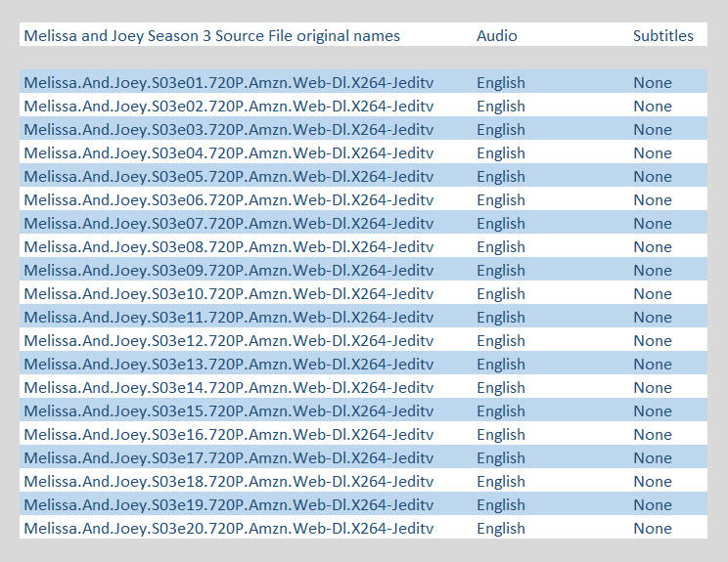Click None subtitles cell in S03e14 row
This screenshot has width=728, height=562.
653,388
